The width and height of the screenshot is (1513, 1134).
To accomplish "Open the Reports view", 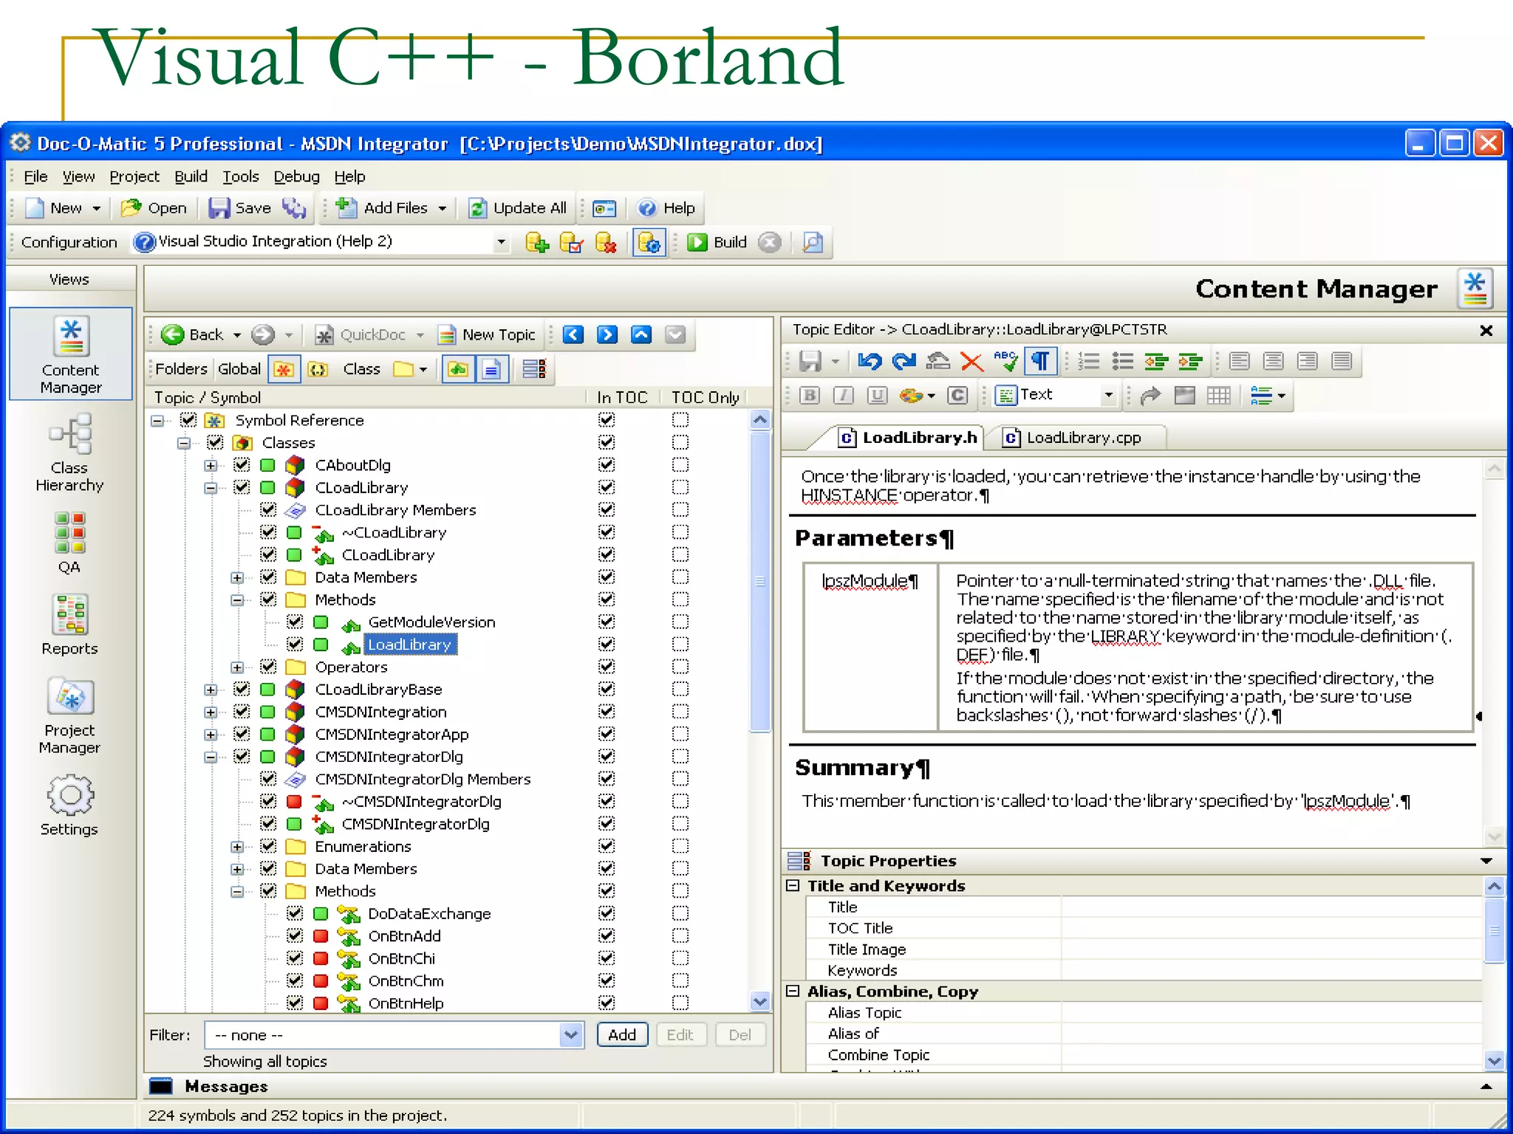I will tap(70, 624).
